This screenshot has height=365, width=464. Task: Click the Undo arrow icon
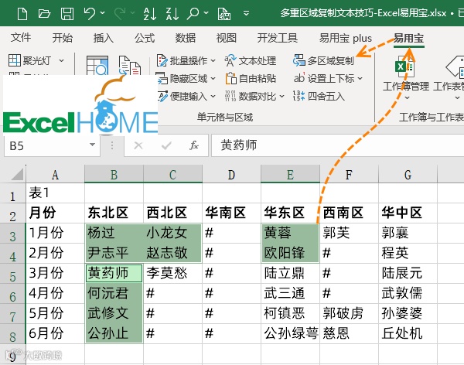click(x=90, y=14)
